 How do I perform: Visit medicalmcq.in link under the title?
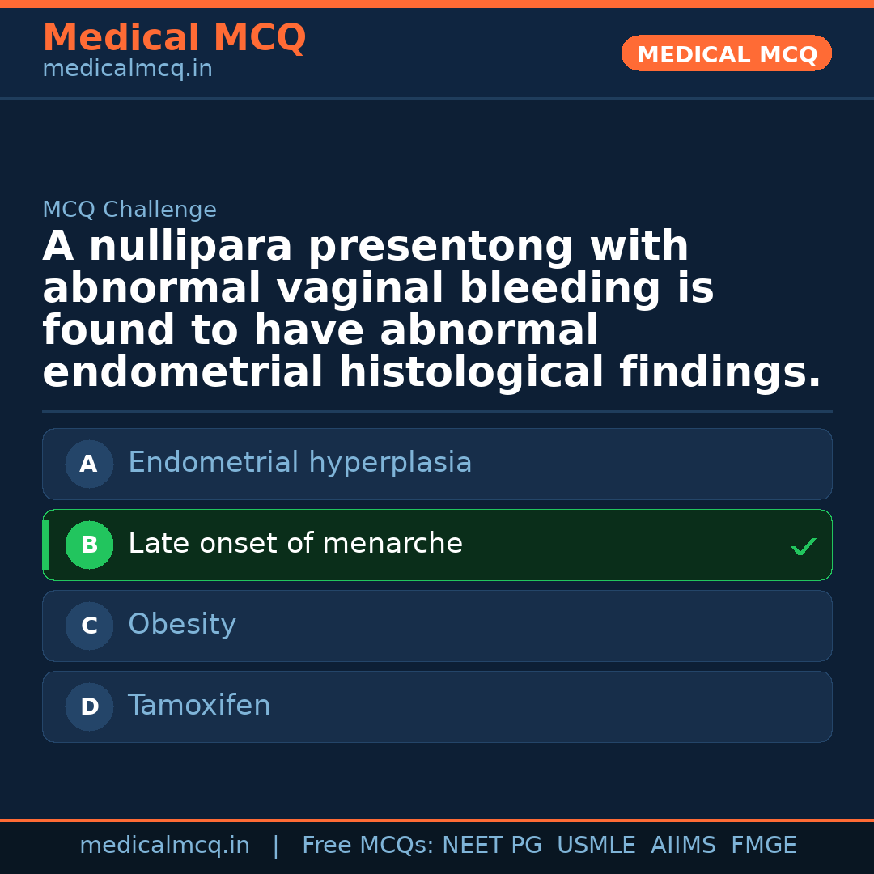[x=127, y=70]
